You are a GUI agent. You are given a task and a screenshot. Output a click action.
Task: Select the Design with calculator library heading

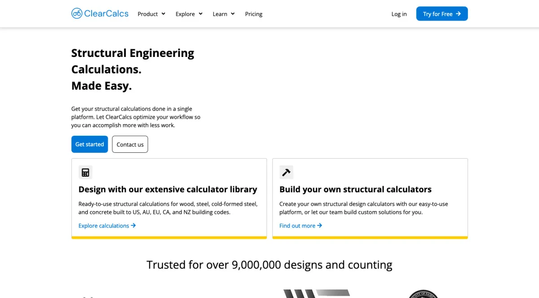(168, 189)
